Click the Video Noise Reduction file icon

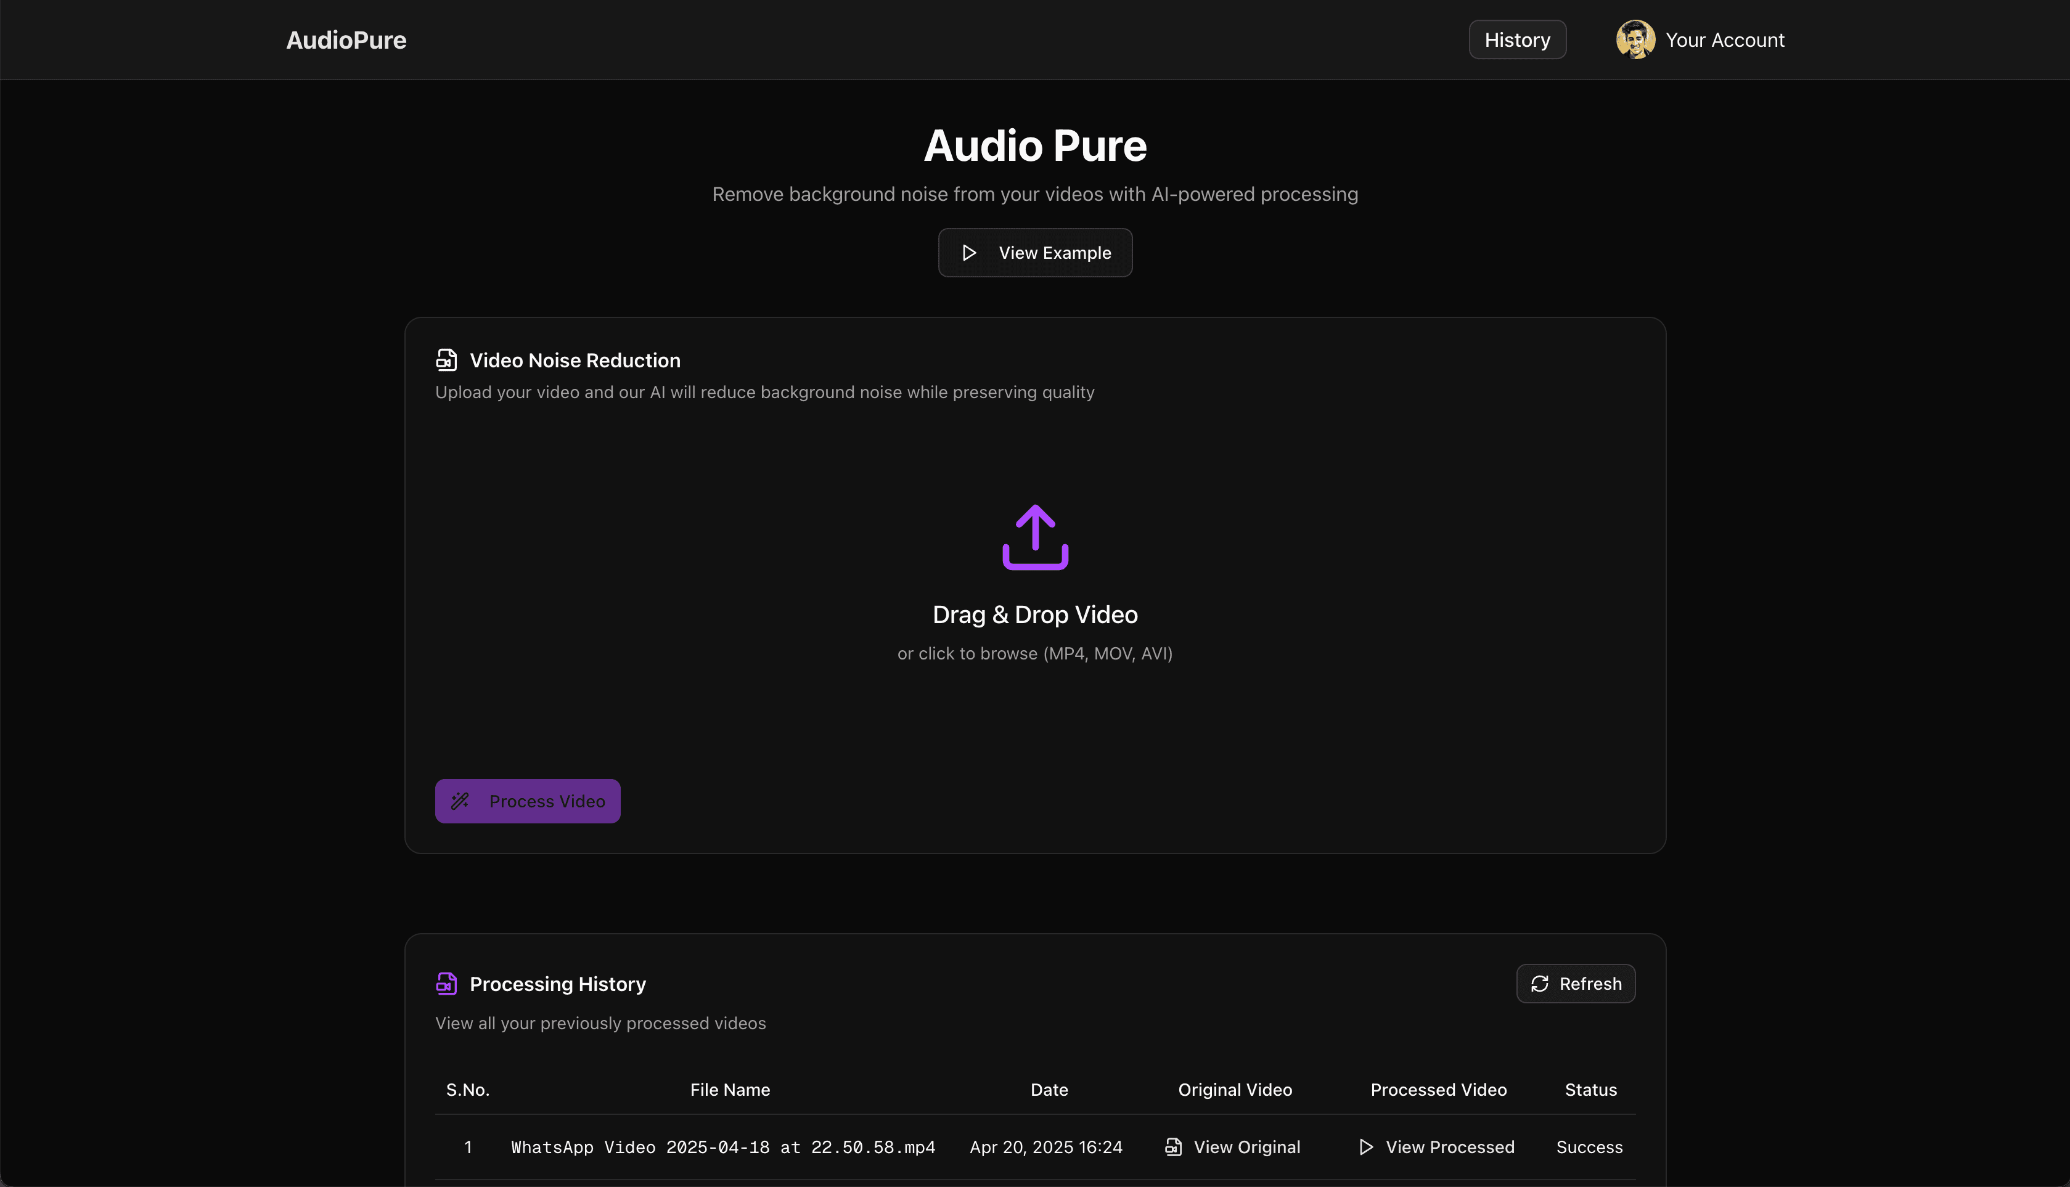point(446,359)
